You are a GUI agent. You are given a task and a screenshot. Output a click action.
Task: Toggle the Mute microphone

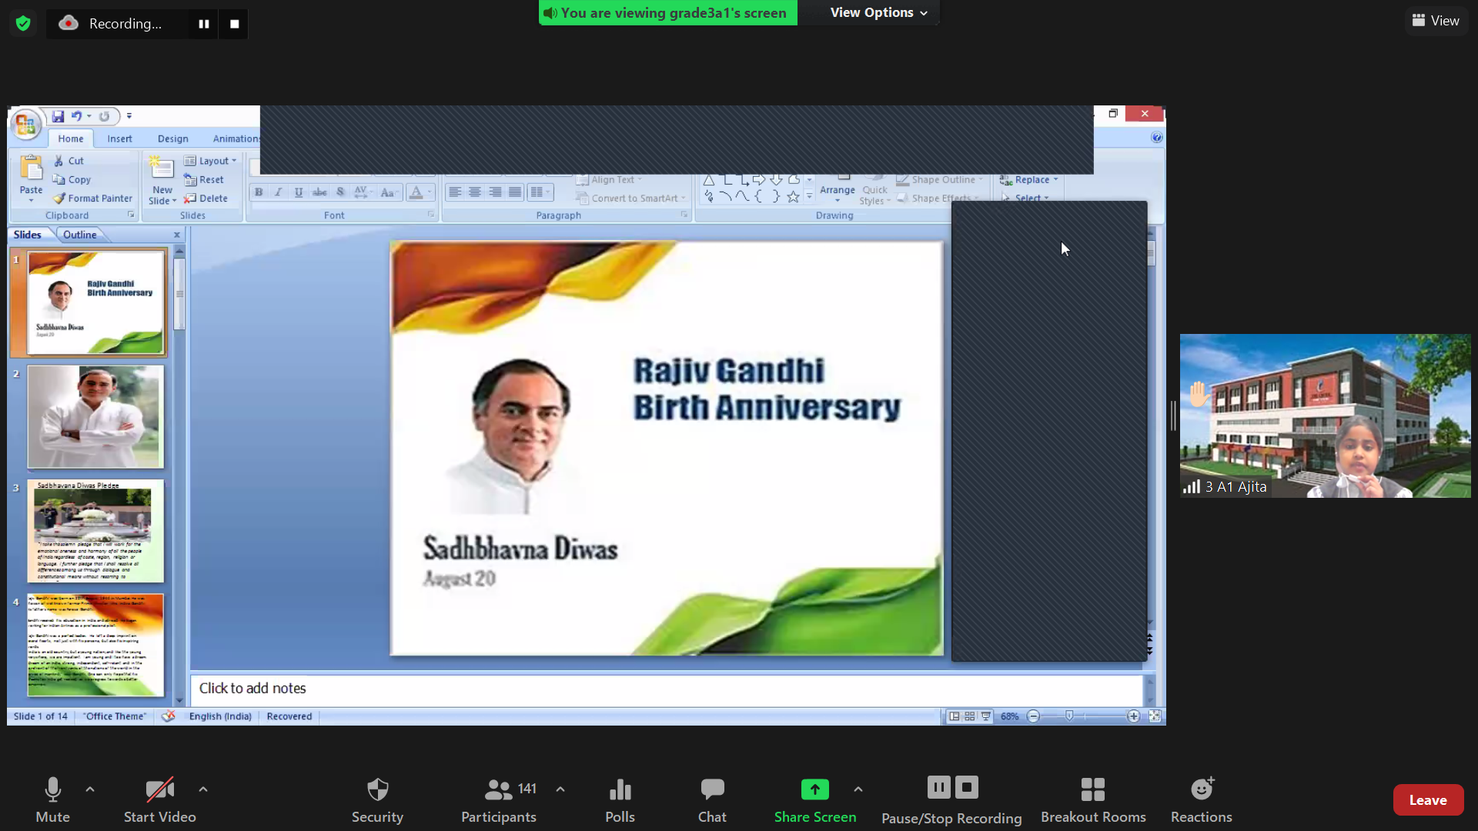[x=52, y=789]
